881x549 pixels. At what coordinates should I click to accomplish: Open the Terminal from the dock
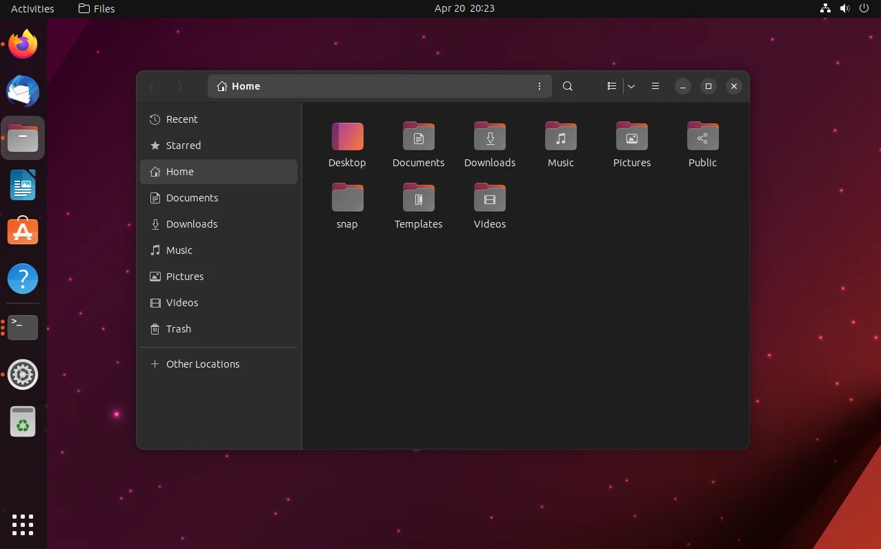(23, 328)
